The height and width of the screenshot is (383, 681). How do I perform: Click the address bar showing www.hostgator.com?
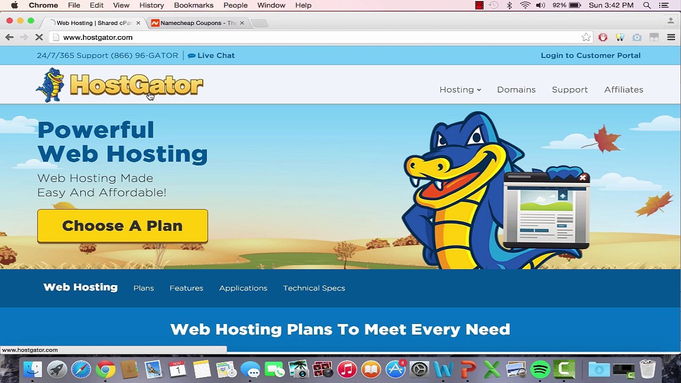click(319, 37)
